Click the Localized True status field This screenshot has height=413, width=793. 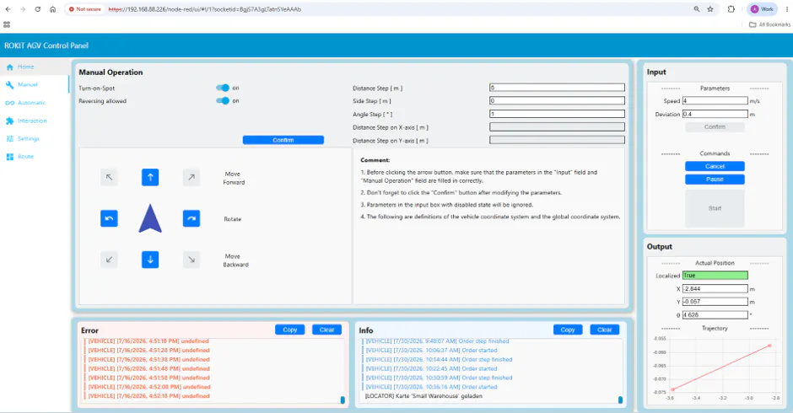click(715, 276)
